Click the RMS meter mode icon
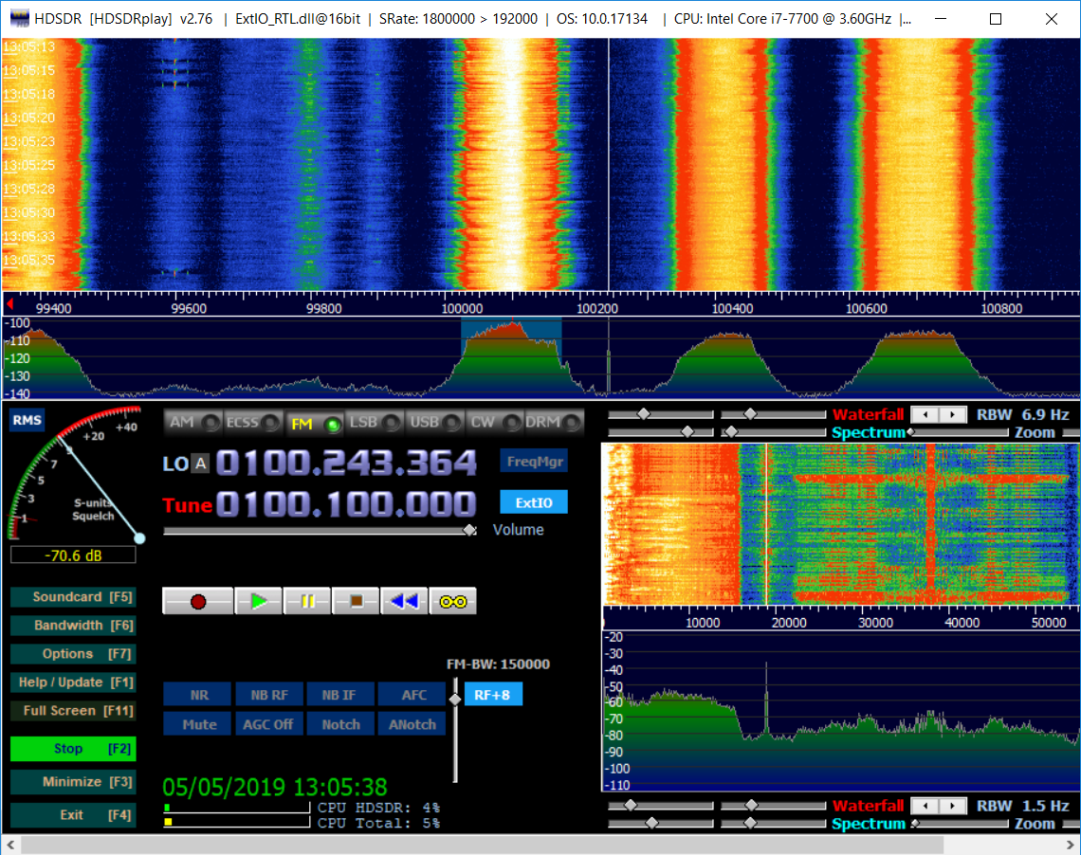Viewport: 1081px width, 855px height. point(27,421)
